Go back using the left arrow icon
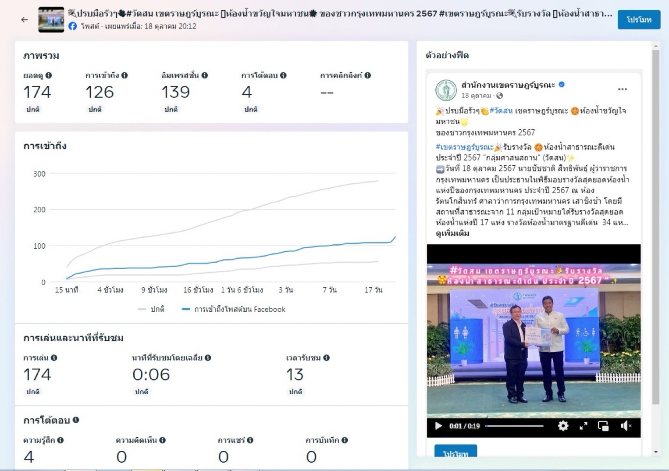Image resolution: width=669 pixels, height=471 pixels. [x=25, y=20]
